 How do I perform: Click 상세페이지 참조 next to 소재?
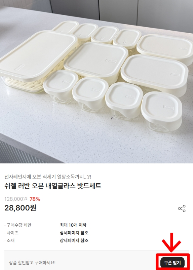point(74,240)
